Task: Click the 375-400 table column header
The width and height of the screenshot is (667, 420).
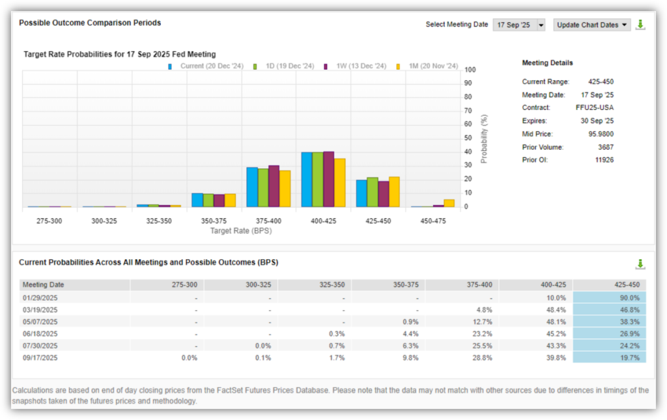Action: (x=462, y=285)
